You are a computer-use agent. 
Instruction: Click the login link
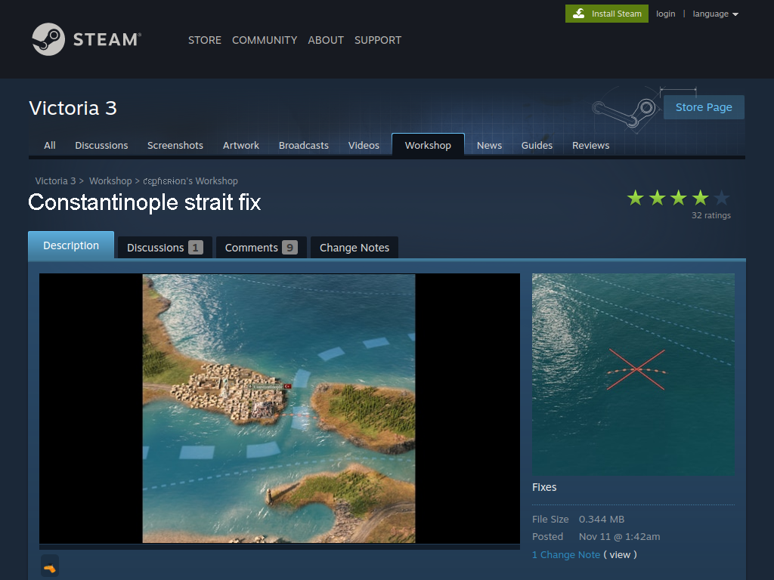pyautogui.click(x=665, y=14)
